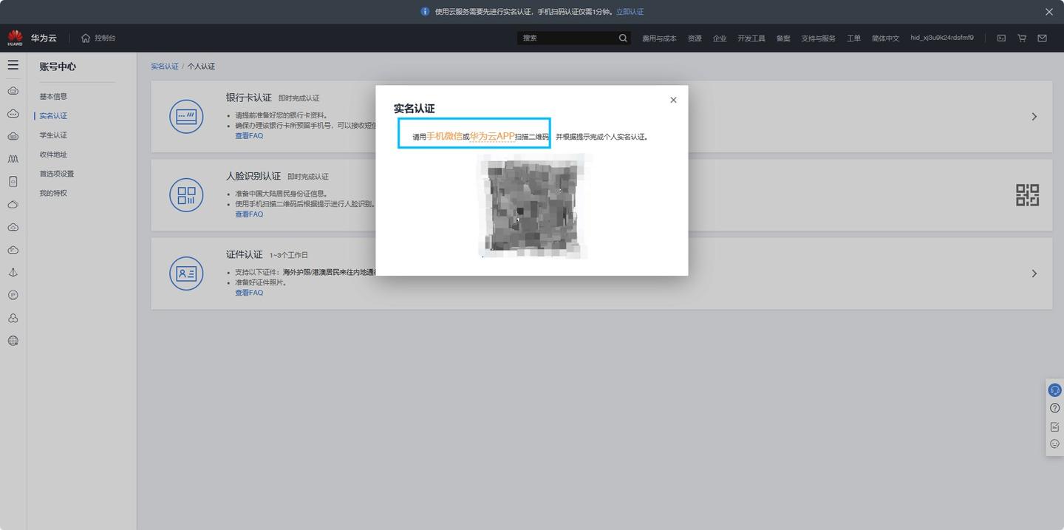Open the 支持与服务 menu
Screen dimensions: 1064x530
pos(818,38)
